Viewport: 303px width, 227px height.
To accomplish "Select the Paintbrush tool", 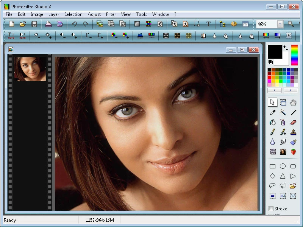I will [272, 132].
